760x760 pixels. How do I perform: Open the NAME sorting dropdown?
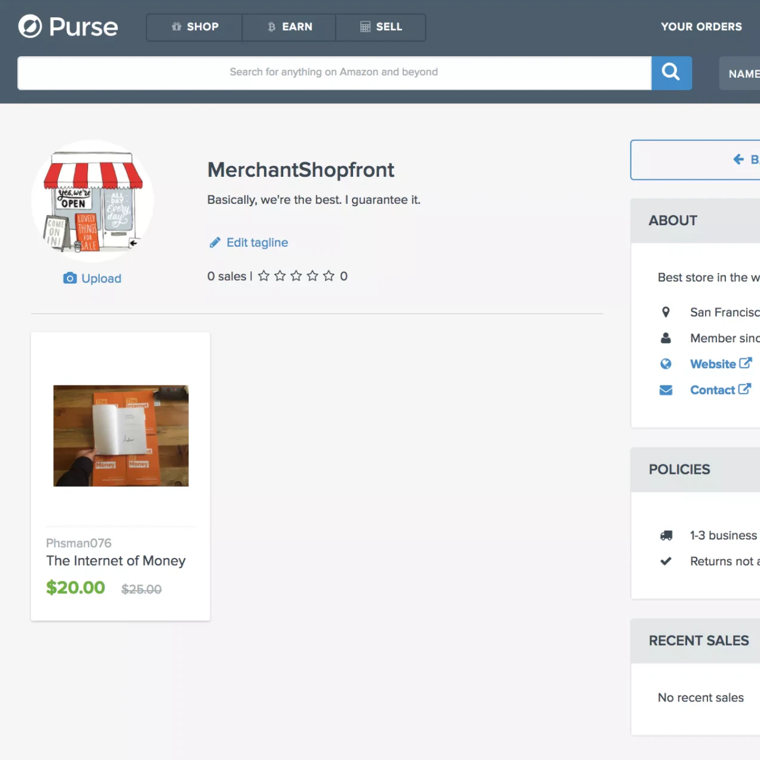tap(744, 73)
